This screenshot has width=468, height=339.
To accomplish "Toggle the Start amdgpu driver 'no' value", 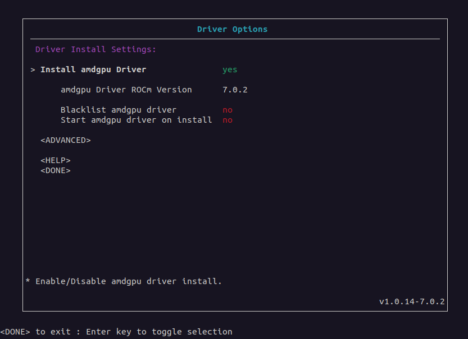I will pyautogui.click(x=228, y=120).
